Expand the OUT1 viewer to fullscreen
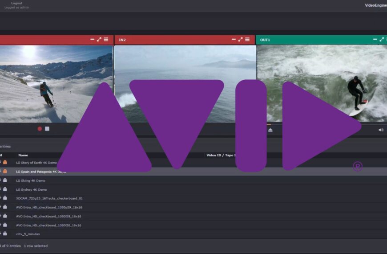This screenshot has height=254, width=387. point(382,39)
